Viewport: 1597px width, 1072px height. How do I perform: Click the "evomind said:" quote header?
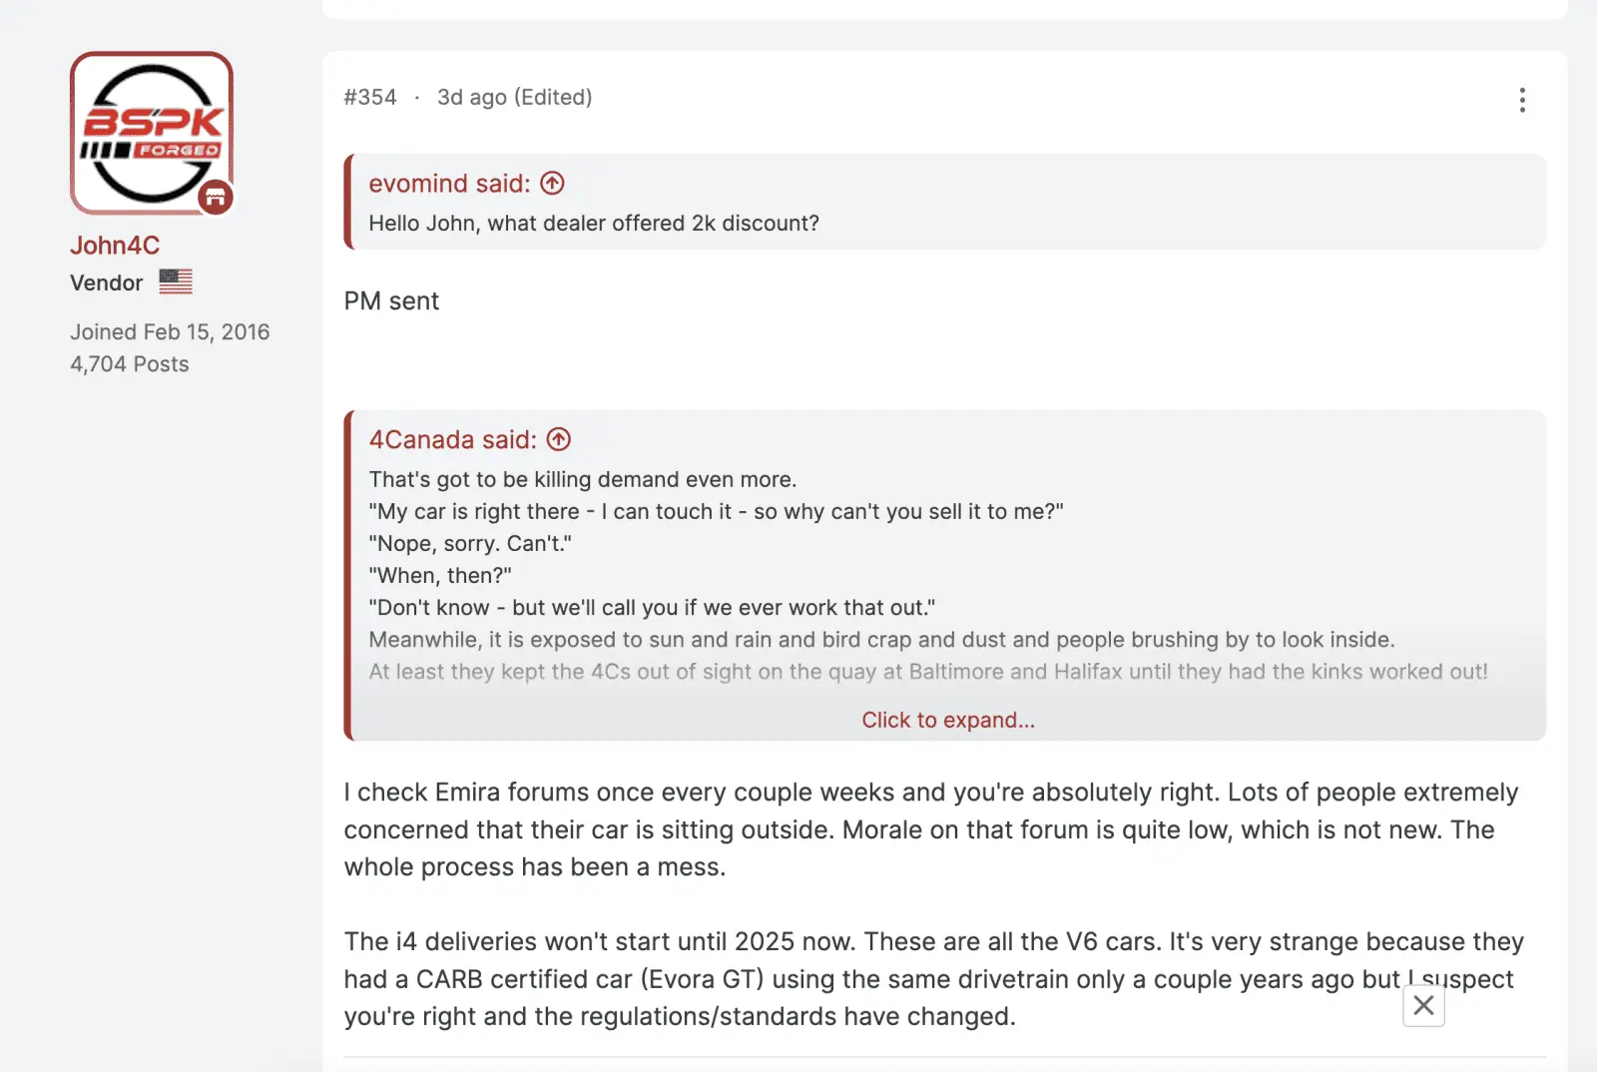[x=449, y=184]
